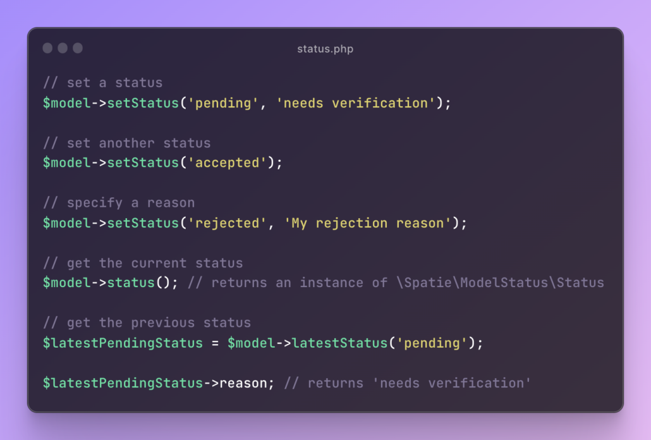Click the "// returns 'needs verification'" comment
The width and height of the screenshot is (651, 440).
(x=408, y=383)
